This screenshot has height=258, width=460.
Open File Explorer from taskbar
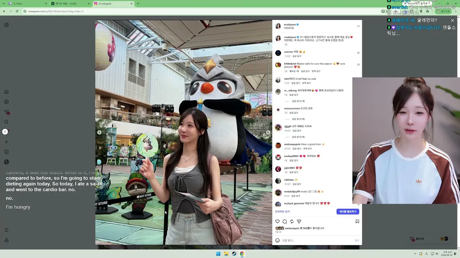pyautogui.click(x=226, y=254)
